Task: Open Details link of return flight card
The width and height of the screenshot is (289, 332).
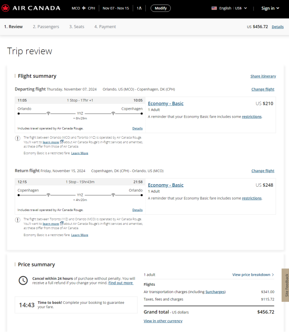Action: (x=137, y=210)
